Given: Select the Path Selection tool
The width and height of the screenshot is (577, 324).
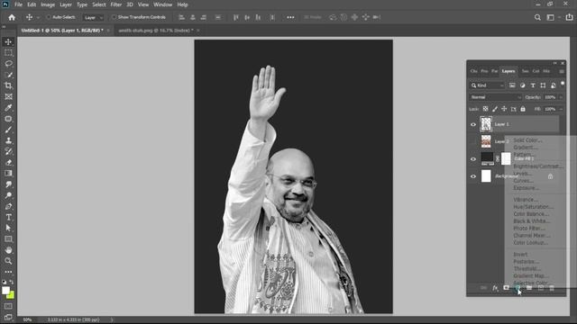Looking at the screenshot, I should point(8,228).
